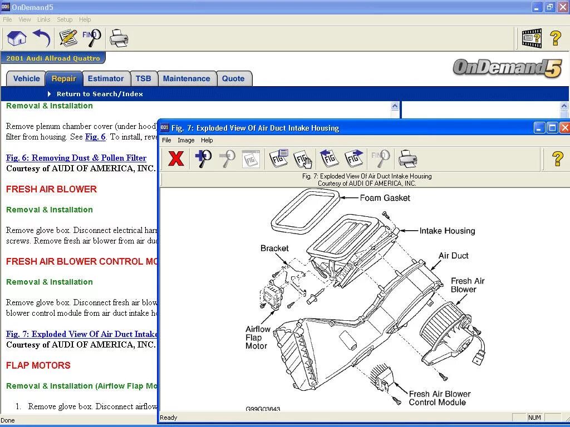Click the Airflow Flap Motor label
The image size is (570, 427).
click(x=258, y=337)
